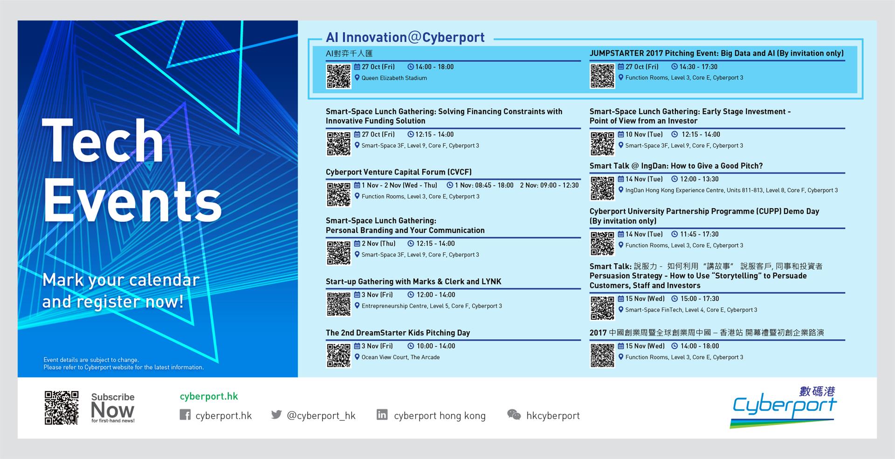Click QR code for Early Stage Investment gathering

[602, 144]
